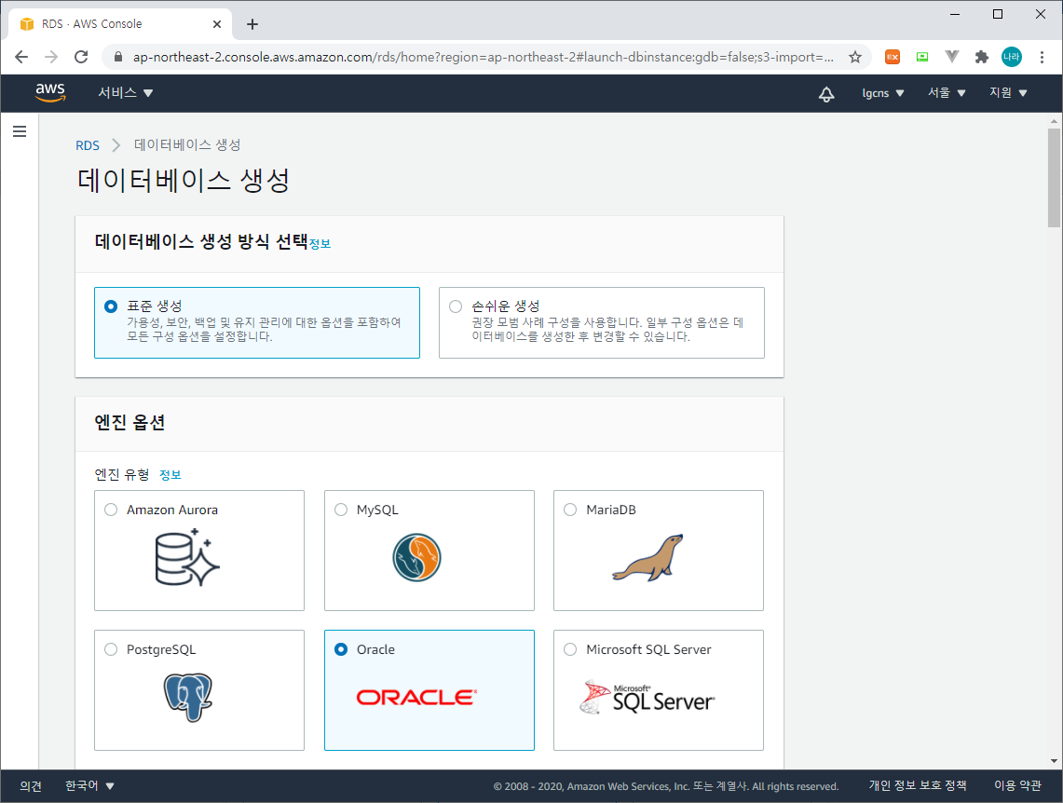1063x803 pixels.
Task: Click the scrollbar down arrow
Action: [x=1054, y=761]
